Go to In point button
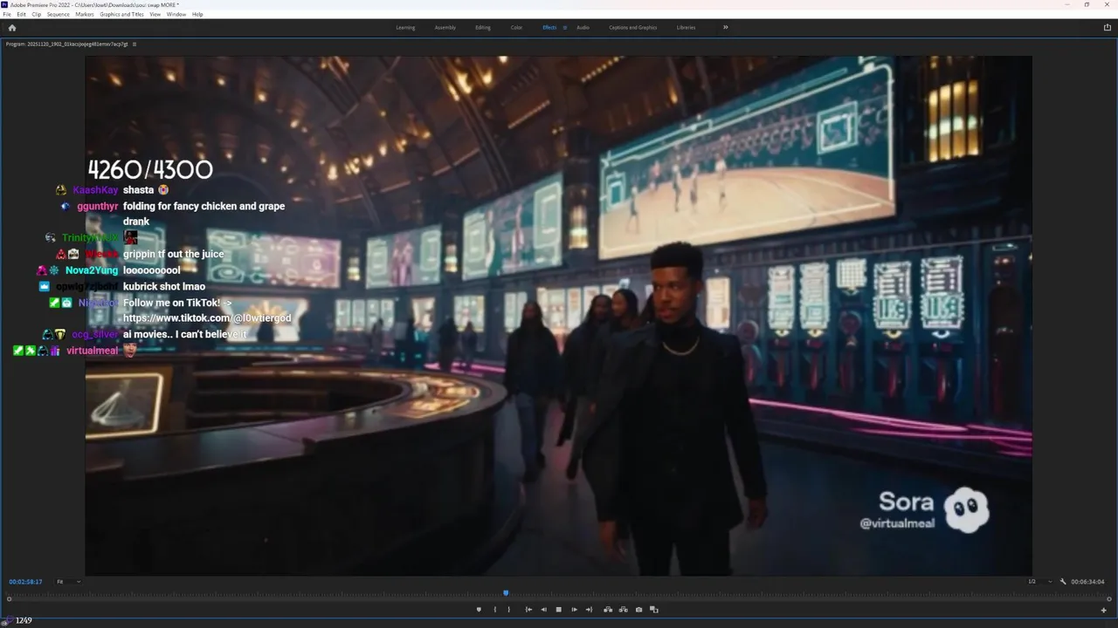 coord(528,610)
